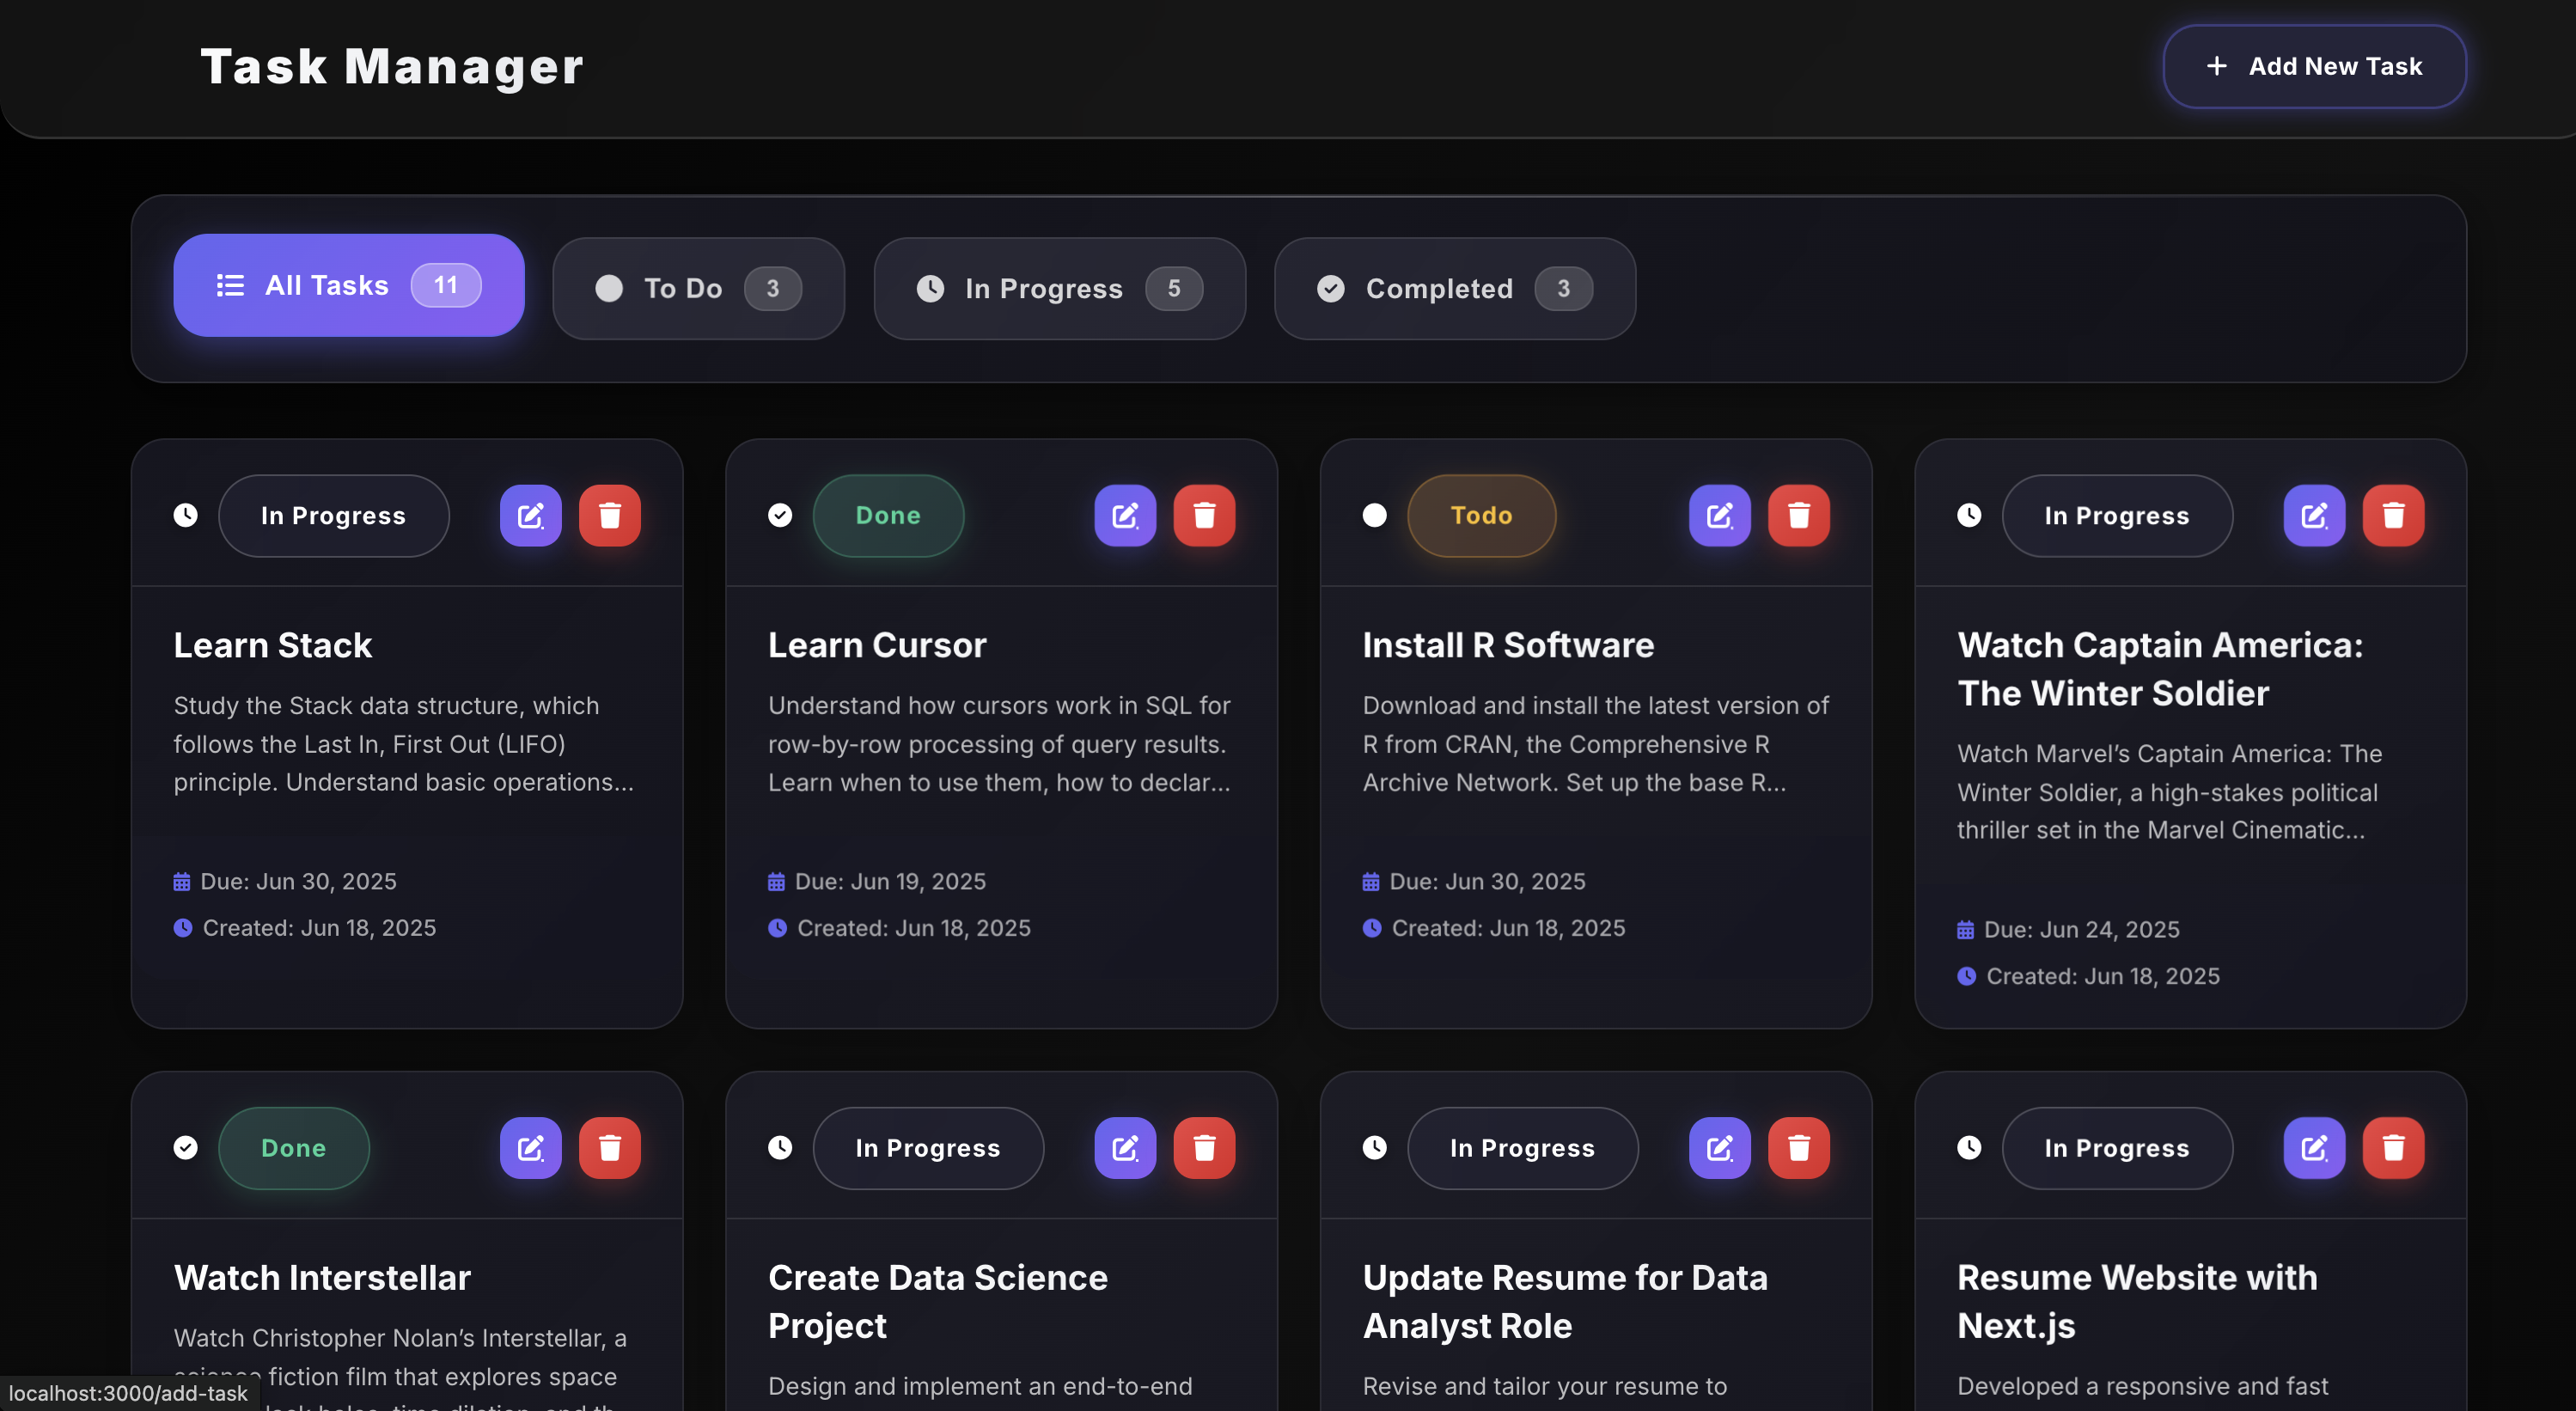Viewport: 2576px width, 1411px height.
Task: Filter by In Progress tasks
Action: [1059, 289]
